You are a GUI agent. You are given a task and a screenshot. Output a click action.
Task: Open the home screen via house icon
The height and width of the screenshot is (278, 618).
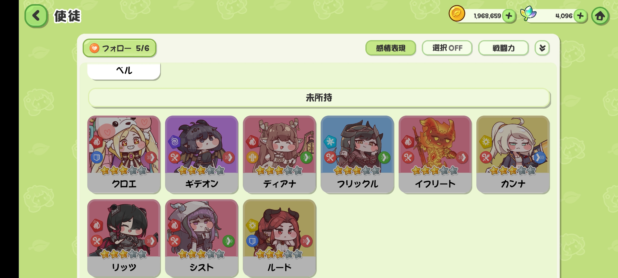coord(600,16)
